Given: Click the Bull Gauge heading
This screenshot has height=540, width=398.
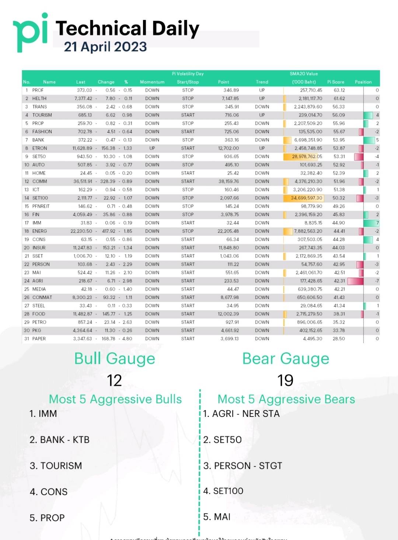Looking at the screenshot, I should [x=115, y=359].
